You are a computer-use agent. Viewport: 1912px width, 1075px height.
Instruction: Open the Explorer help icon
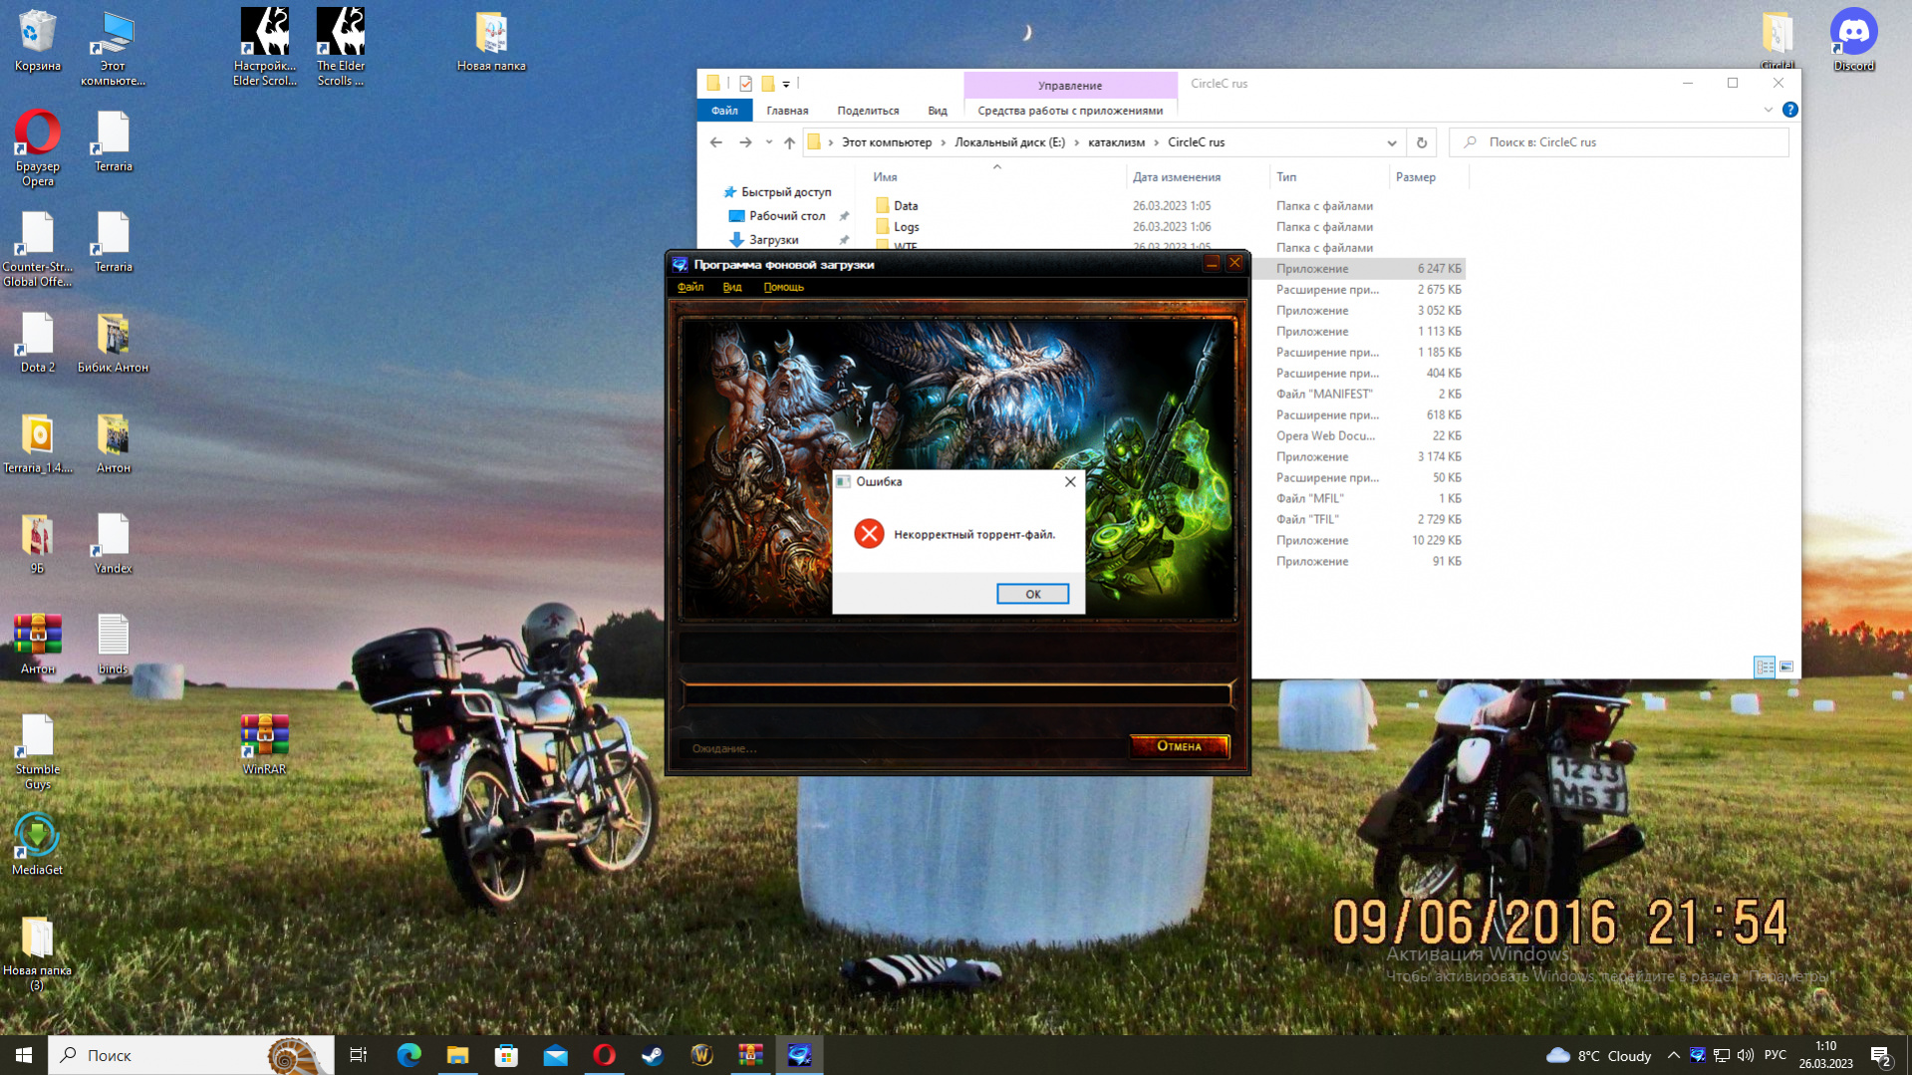point(1789,111)
